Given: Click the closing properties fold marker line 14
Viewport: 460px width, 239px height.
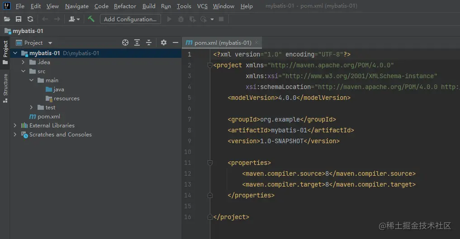Looking at the screenshot, I should [210, 195].
